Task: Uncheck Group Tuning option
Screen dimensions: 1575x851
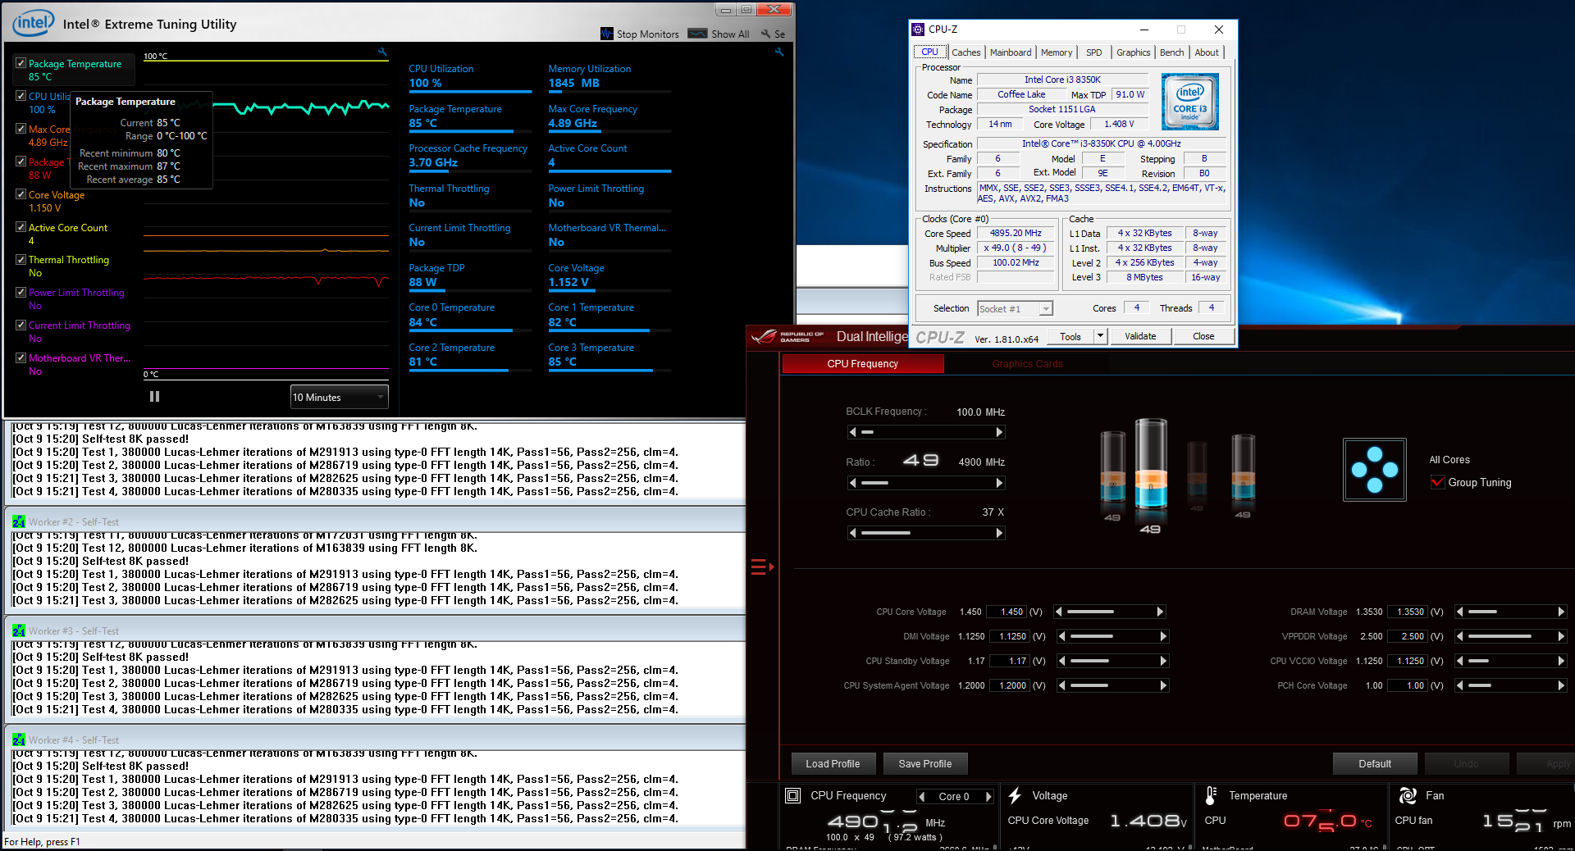Action: [1437, 482]
